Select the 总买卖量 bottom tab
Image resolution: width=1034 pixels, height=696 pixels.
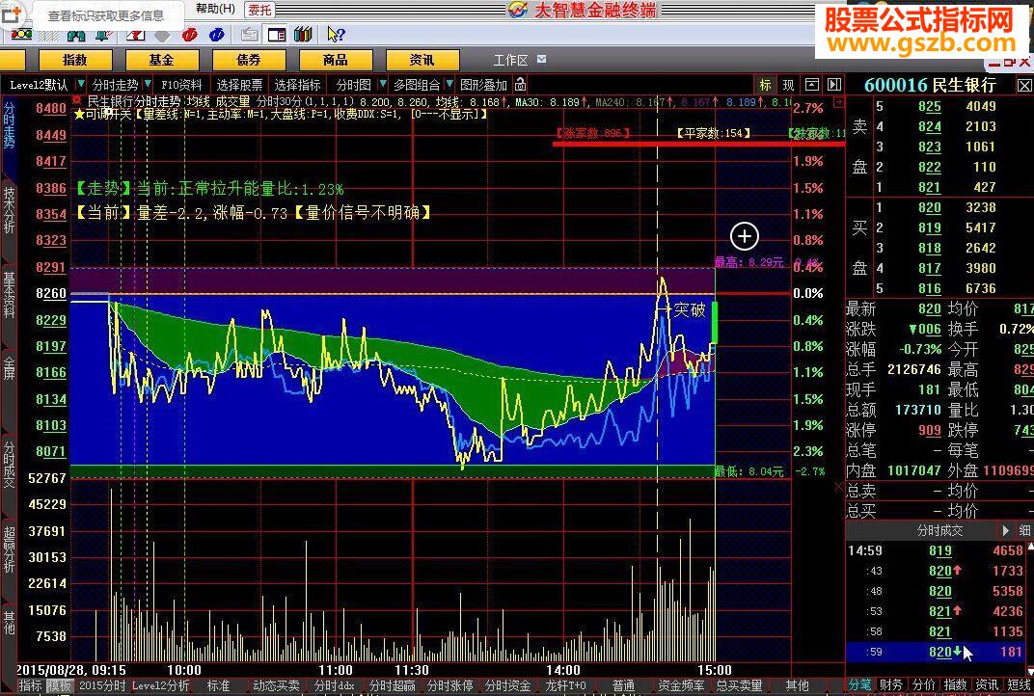click(x=739, y=685)
